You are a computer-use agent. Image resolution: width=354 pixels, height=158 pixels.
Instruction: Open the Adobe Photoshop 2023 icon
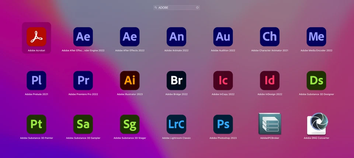click(223, 124)
